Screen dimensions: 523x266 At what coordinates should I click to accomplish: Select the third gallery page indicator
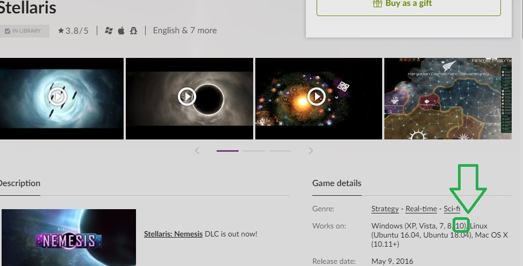(280, 151)
